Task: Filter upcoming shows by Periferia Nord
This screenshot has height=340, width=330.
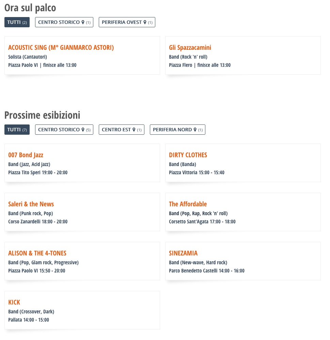Action: (177, 130)
